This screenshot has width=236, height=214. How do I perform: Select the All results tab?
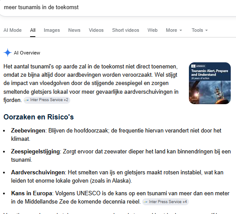point(33,30)
